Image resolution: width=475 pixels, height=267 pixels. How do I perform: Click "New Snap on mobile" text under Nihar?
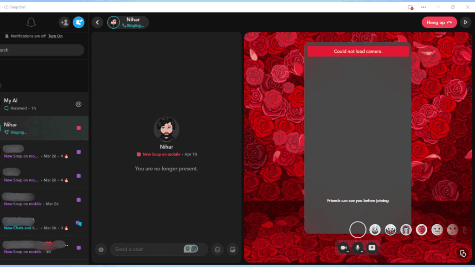click(161, 154)
